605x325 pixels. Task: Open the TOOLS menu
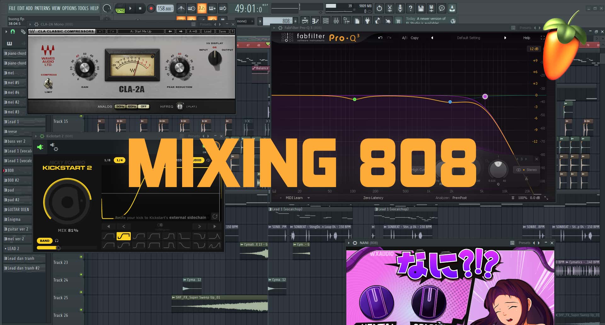point(83,8)
